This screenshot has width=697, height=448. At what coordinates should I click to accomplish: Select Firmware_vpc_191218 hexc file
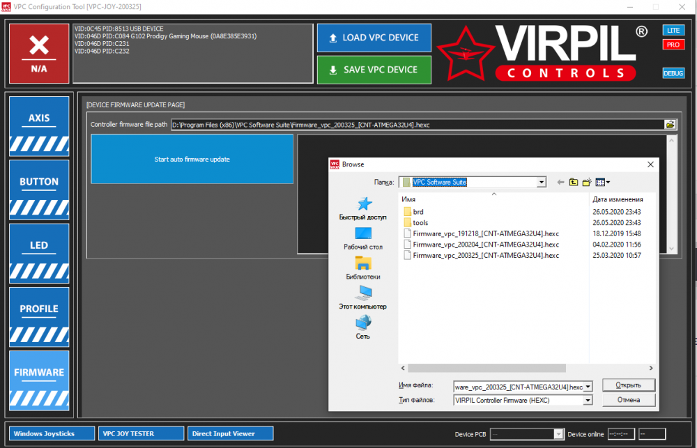click(482, 233)
